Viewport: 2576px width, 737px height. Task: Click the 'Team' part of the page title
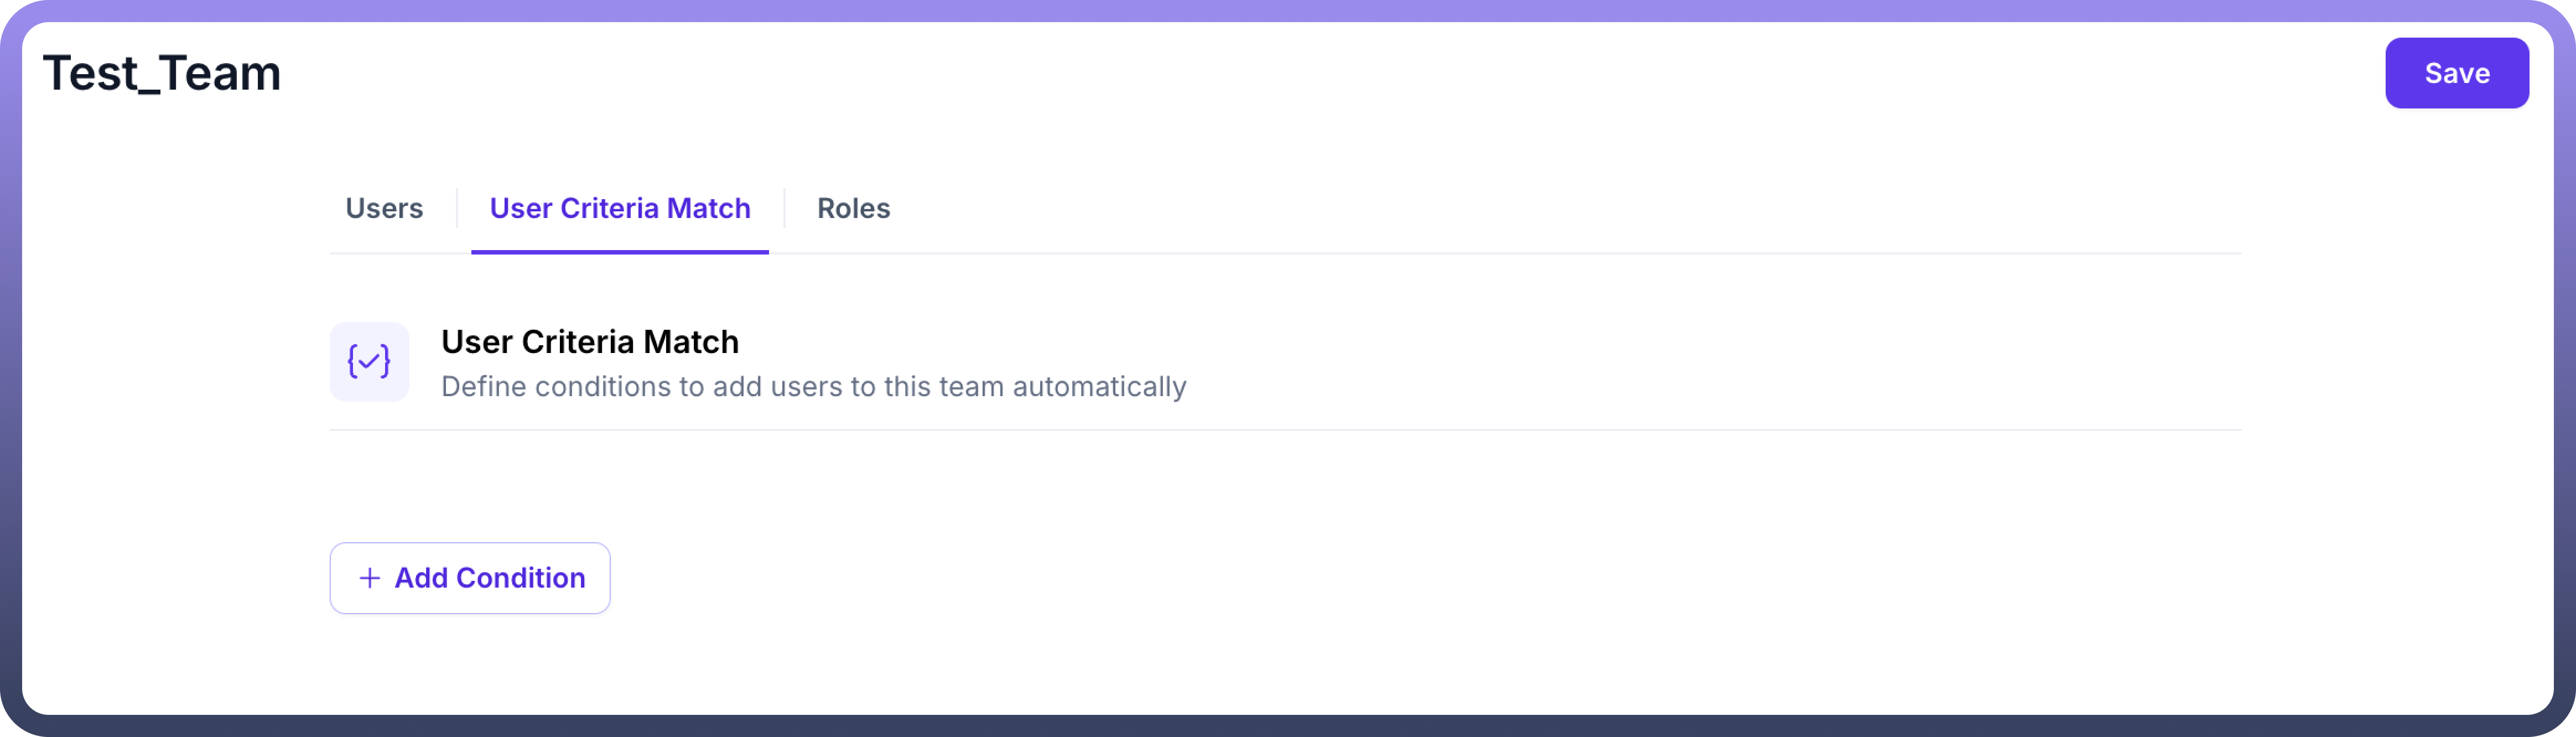221,74
